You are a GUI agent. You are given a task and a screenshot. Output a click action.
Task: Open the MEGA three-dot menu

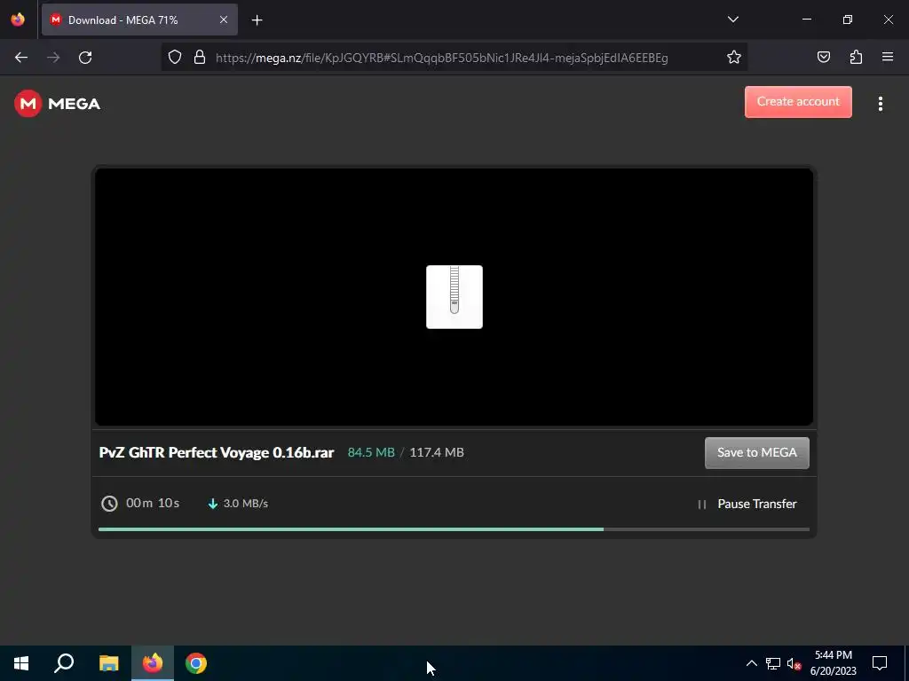pos(880,104)
